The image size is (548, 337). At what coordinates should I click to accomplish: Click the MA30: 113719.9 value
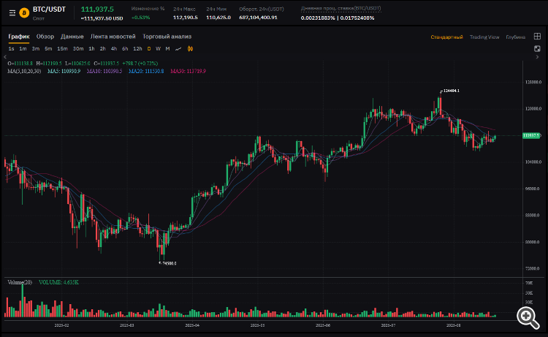tap(188, 71)
